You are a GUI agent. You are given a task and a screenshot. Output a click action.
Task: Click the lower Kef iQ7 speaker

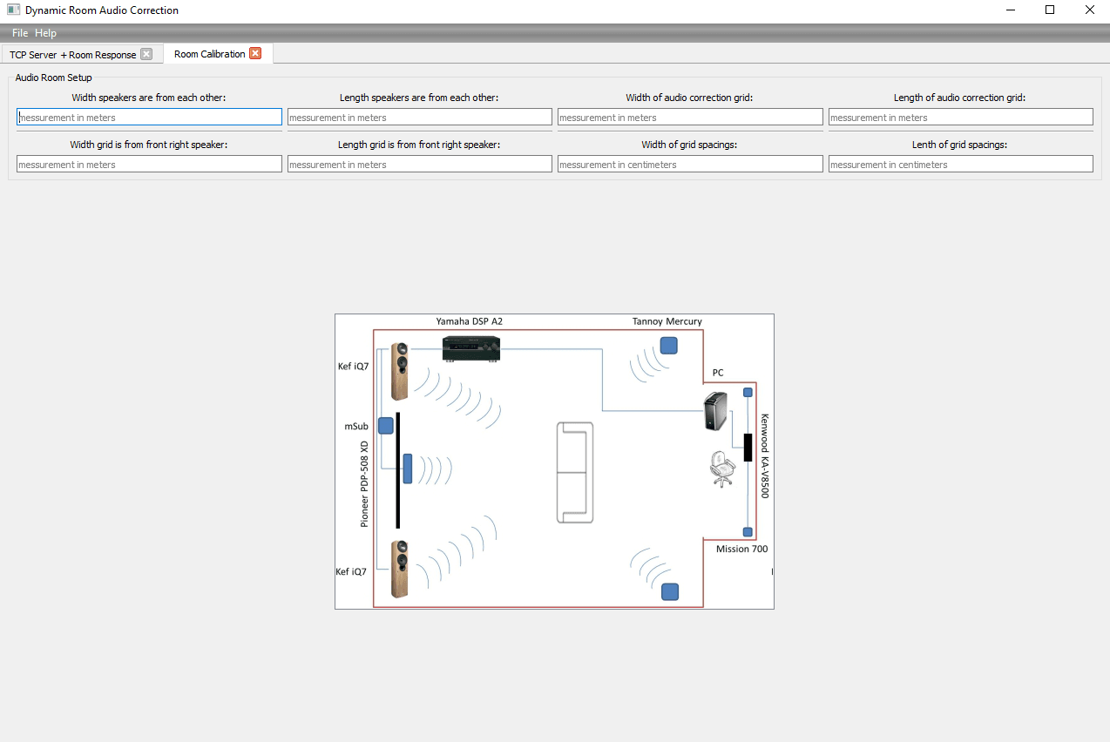[400, 569]
